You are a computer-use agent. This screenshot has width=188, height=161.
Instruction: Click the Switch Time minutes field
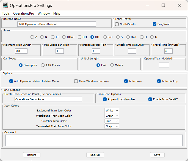pyautogui.click(x=132, y=51)
